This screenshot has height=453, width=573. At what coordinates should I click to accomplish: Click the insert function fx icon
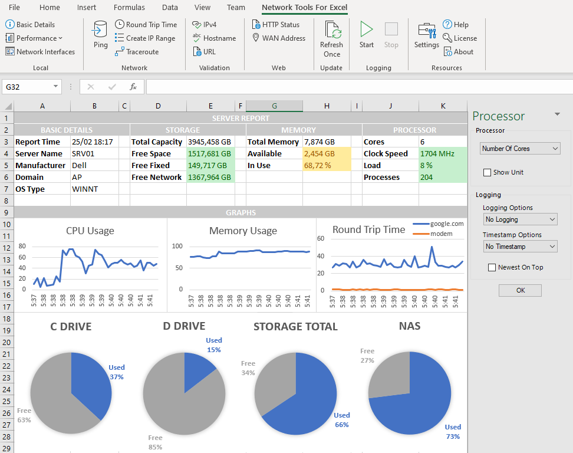(133, 87)
